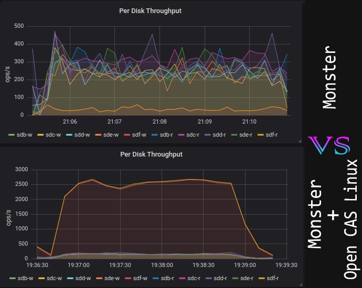This screenshot has width=362, height=288.
Task: Toggle sdd-r series in top chart legend
Action: (215, 135)
